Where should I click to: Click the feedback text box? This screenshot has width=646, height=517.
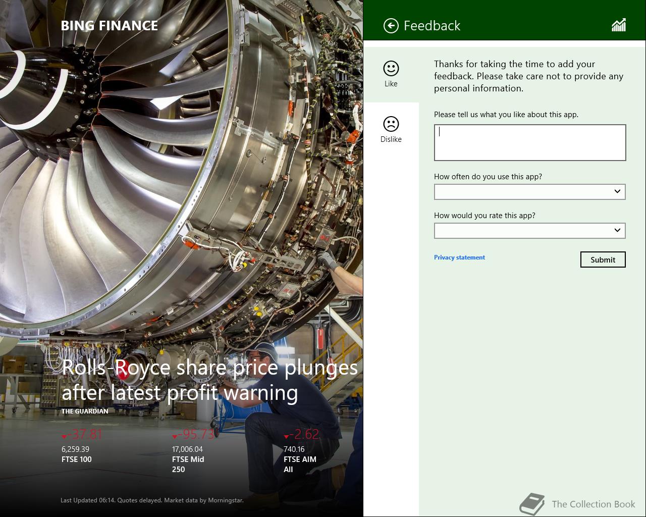pos(530,143)
